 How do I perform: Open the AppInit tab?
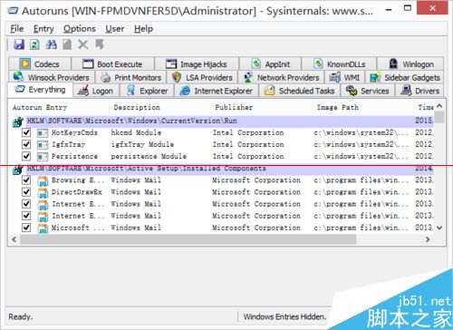point(270,64)
